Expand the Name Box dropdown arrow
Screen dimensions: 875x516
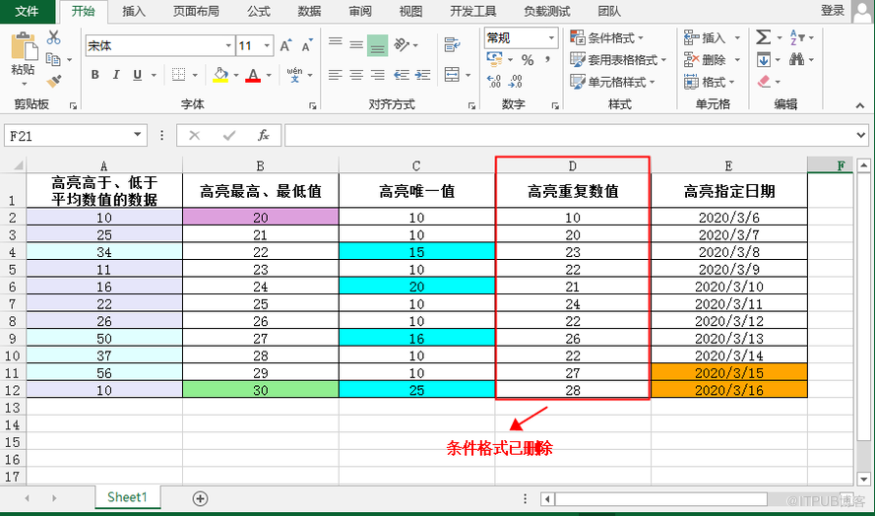click(137, 135)
